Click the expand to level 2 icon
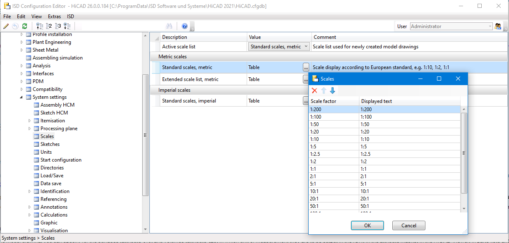This screenshot has width=509, height=243. 49,26
